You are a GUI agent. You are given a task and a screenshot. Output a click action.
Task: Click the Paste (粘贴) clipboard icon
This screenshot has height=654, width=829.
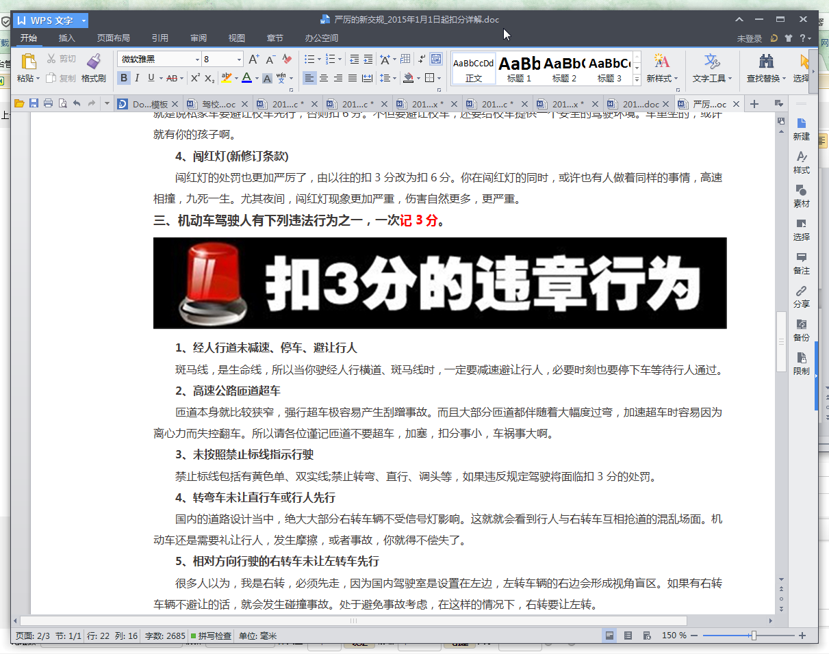click(x=28, y=61)
